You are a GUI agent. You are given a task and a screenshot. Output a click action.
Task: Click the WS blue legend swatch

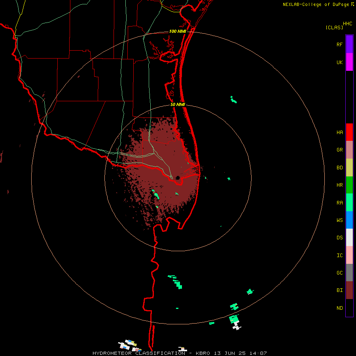tap(349, 220)
